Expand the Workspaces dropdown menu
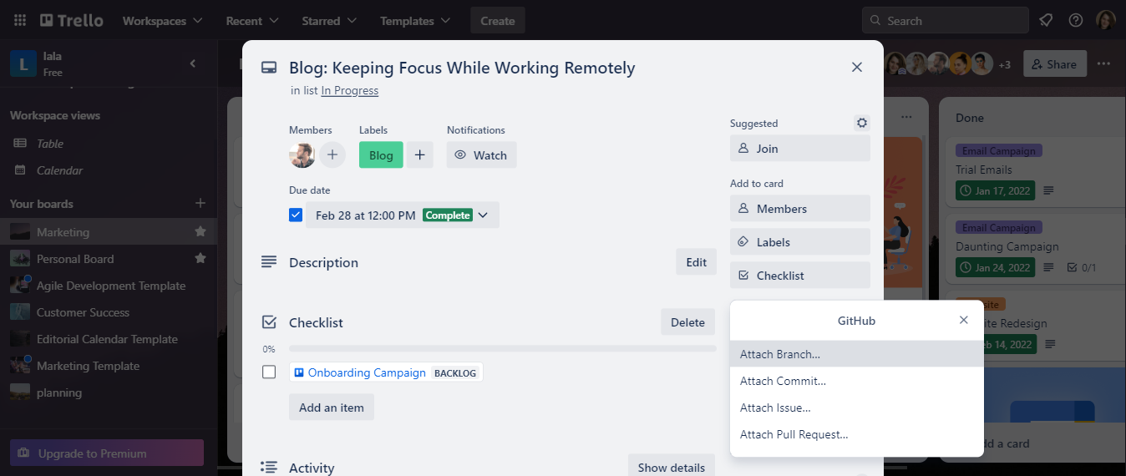The height and width of the screenshot is (476, 1126). tap(162, 20)
